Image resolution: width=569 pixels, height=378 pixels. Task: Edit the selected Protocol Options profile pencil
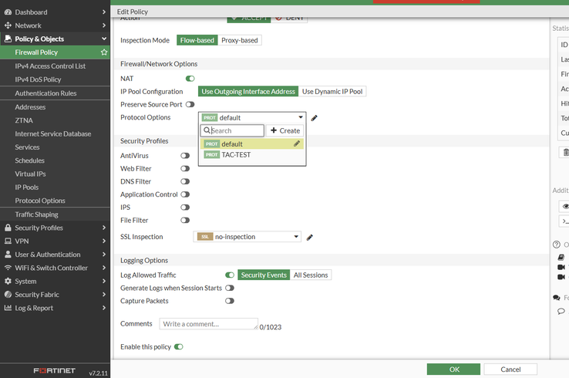tap(315, 118)
